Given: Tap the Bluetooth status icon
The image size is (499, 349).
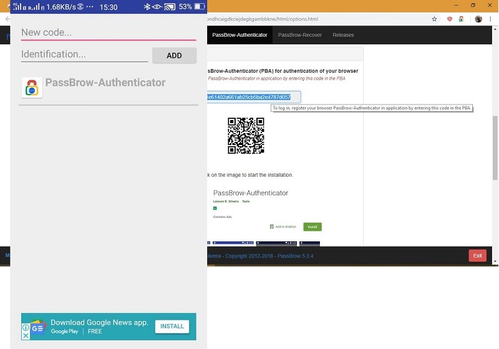Looking at the screenshot, I should click(x=147, y=7).
